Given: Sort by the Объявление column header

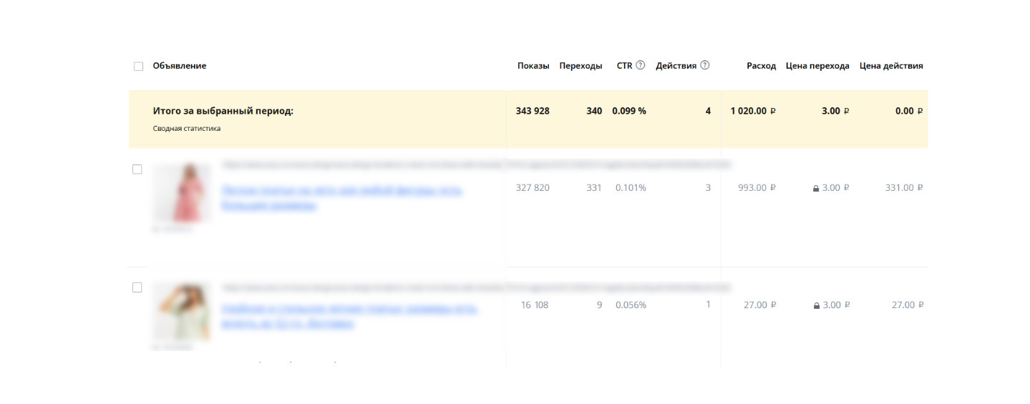Looking at the screenshot, I should (180, 66).
